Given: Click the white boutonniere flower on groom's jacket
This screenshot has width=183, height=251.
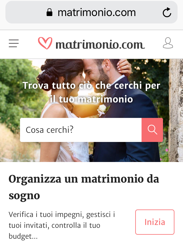Looking at the screenshot, I should [x=103, y=110].
